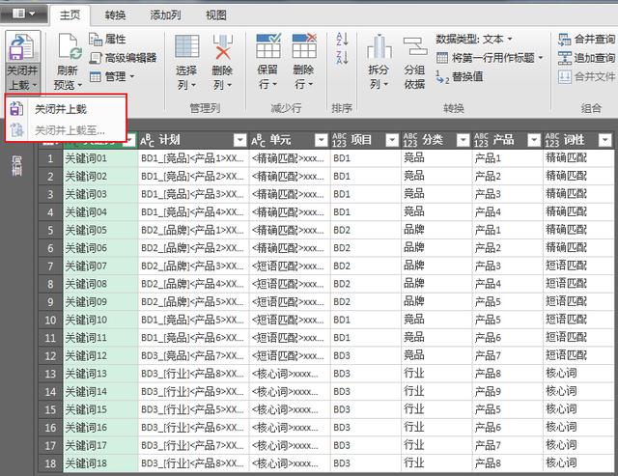The width and height of the screenshot is (618, 476).
Task: Sort ascending with A-Z icon
Action: 342,39
